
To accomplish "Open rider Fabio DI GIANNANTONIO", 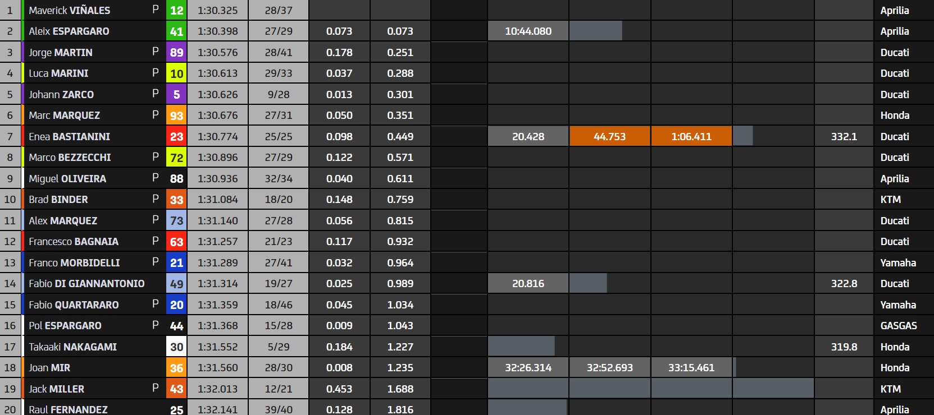I will point(86,284).
